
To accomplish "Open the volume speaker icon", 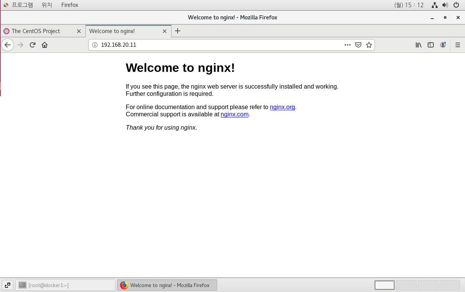I will [445, 5].
